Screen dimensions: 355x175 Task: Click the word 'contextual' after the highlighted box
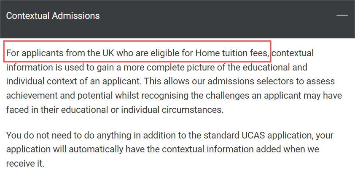pos(293,53)
